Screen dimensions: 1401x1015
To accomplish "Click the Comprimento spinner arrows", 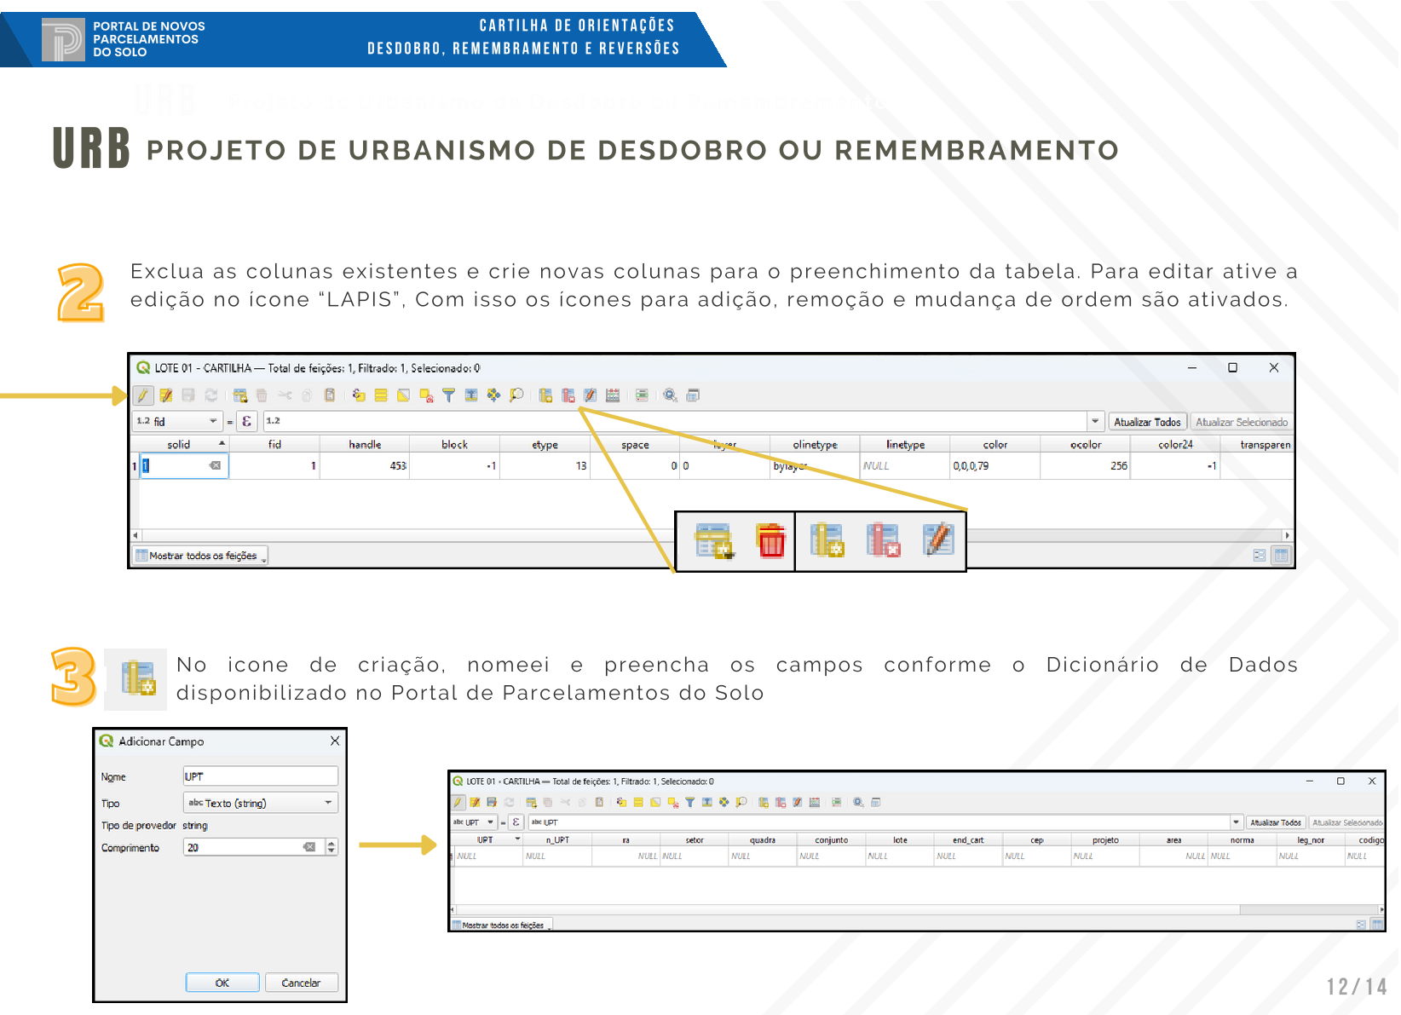I will click(332, 847).
